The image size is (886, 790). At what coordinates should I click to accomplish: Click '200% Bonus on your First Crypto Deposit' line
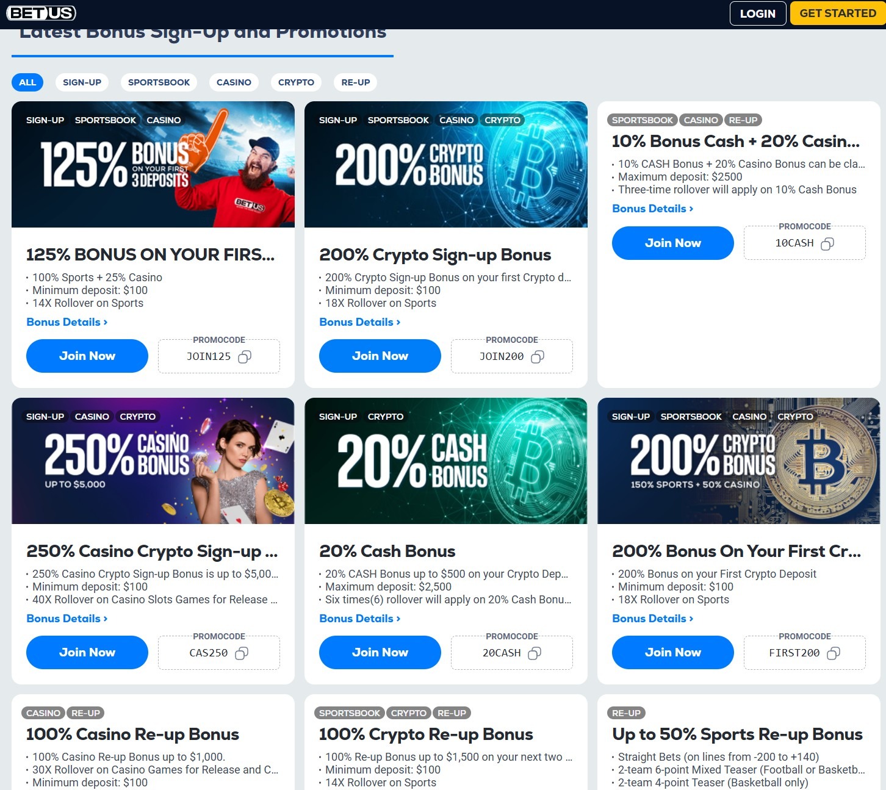(x=717, y=574)
